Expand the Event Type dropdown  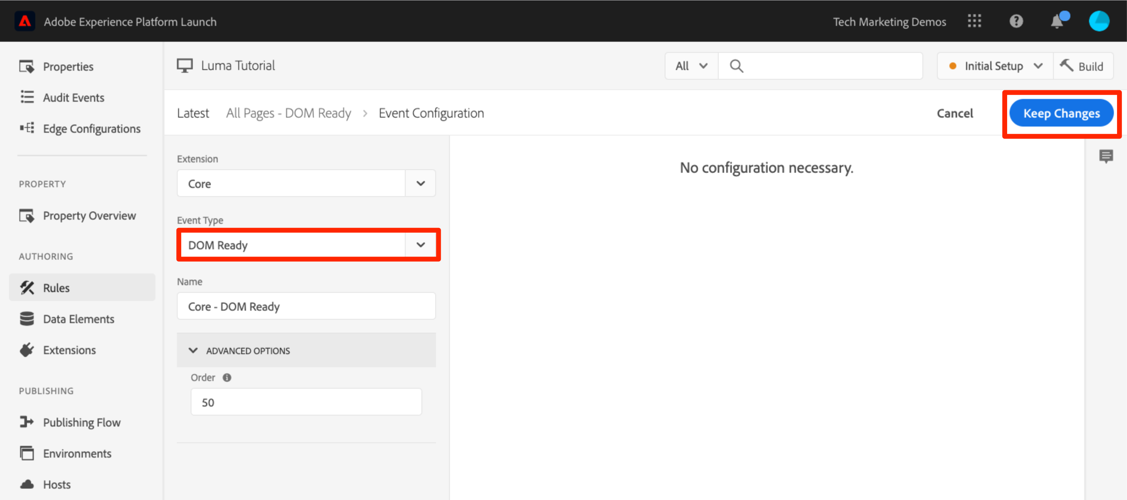tap(421, 245)
